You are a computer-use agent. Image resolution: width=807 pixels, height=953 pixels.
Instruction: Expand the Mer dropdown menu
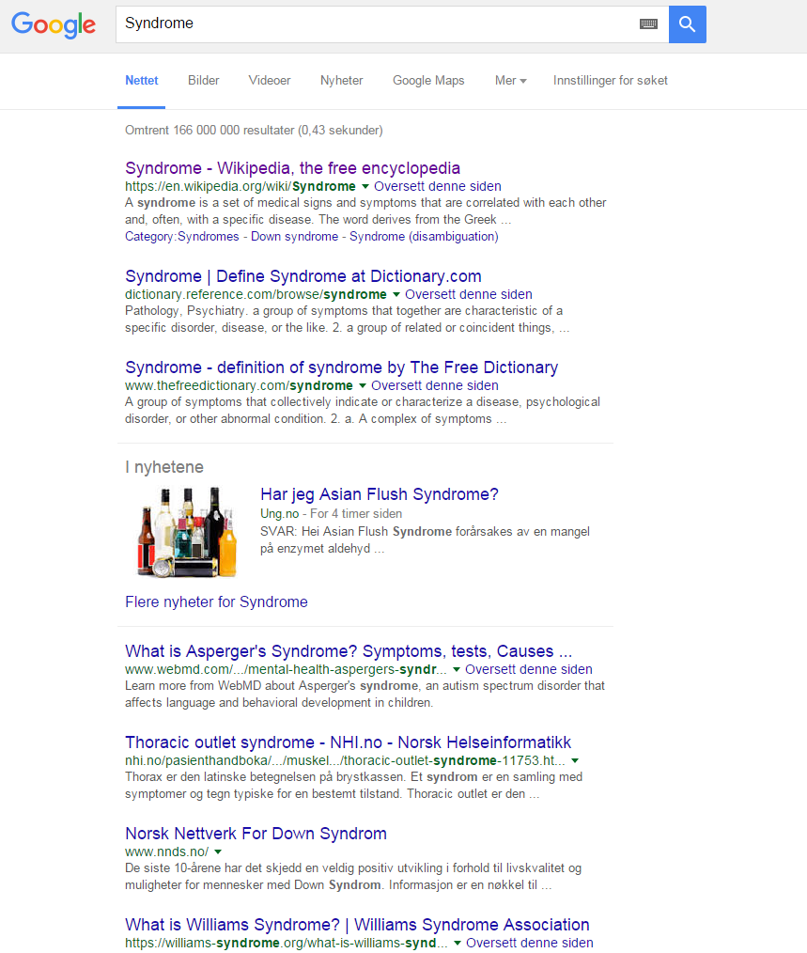[x=510, y=81]
